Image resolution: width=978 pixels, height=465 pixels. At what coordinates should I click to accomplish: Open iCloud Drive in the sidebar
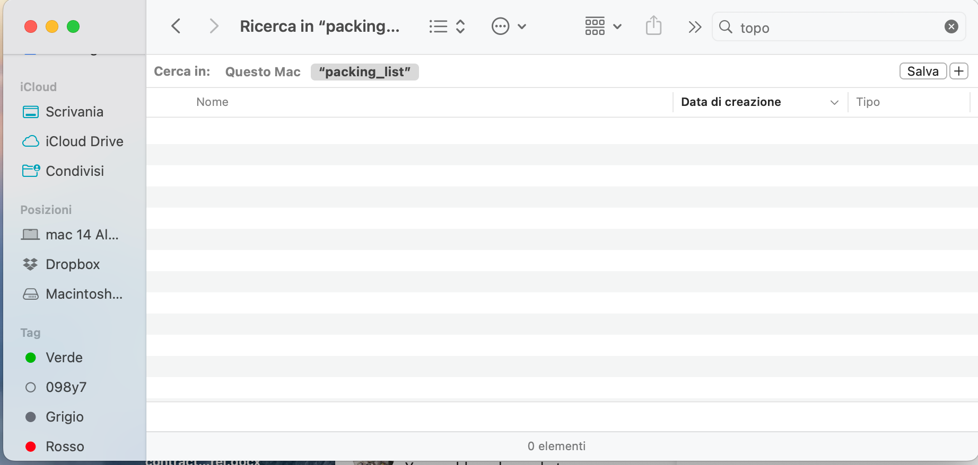(74, 141)
